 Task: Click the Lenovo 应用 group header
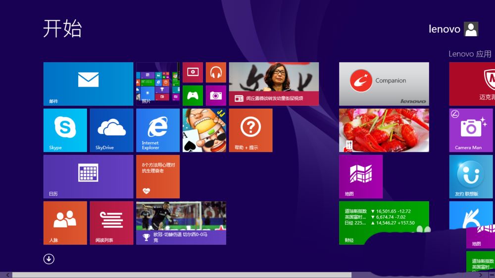coord(470,54)
